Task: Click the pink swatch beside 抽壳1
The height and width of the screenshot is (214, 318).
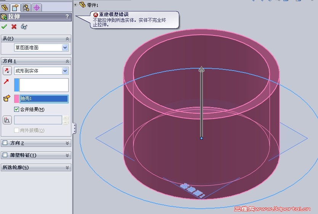Action: (17, 99)
